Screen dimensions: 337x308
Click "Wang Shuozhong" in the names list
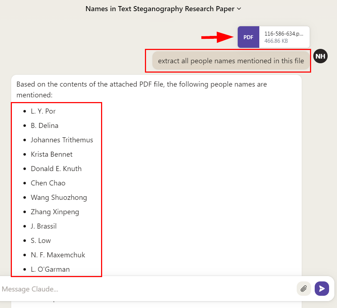(x=59, y=197)
